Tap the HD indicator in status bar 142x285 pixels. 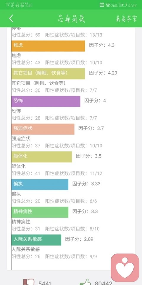click(x=102, y=5)
